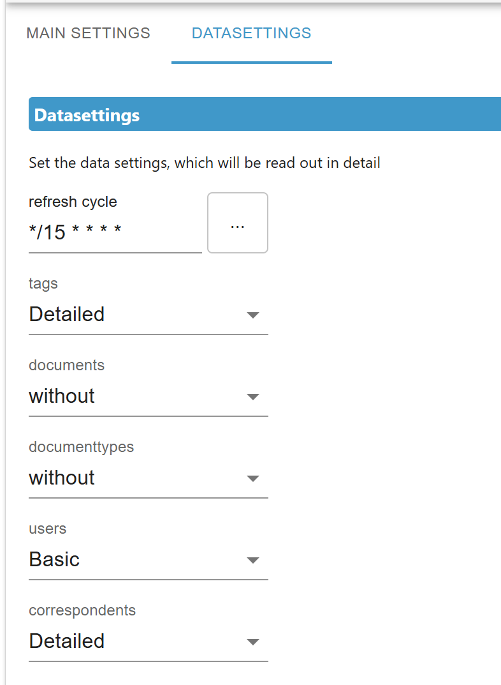Expand the documents dropdown arrow
This screenshot has height=685, width=501.
[253, 396]
